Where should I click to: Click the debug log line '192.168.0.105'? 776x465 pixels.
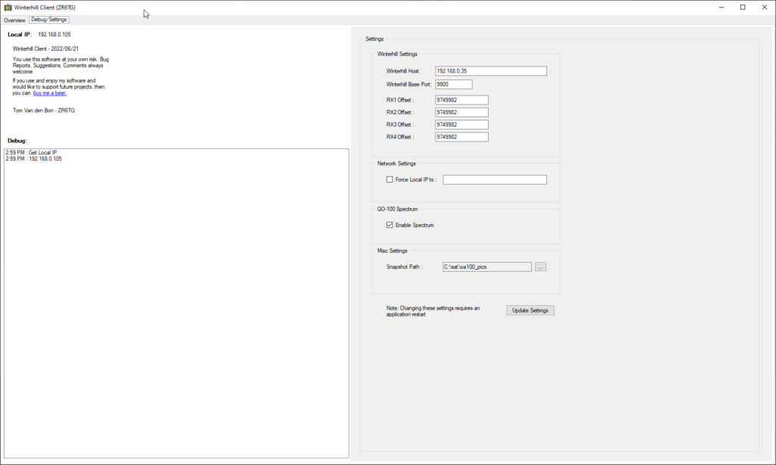click(x=33, y=159)
